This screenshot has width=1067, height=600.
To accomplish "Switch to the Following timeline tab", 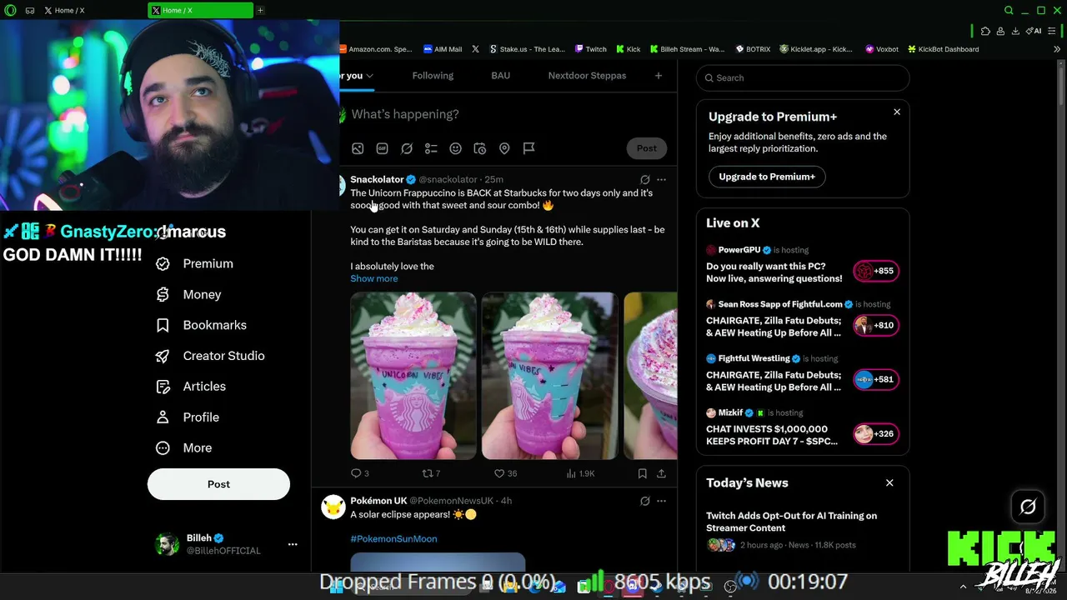I will (433, 76).
